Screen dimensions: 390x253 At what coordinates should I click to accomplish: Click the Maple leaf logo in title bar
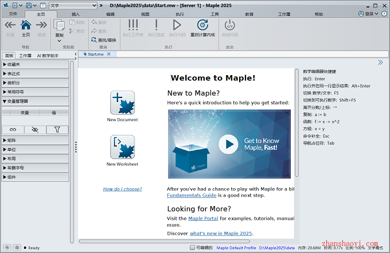coord(6,5)
